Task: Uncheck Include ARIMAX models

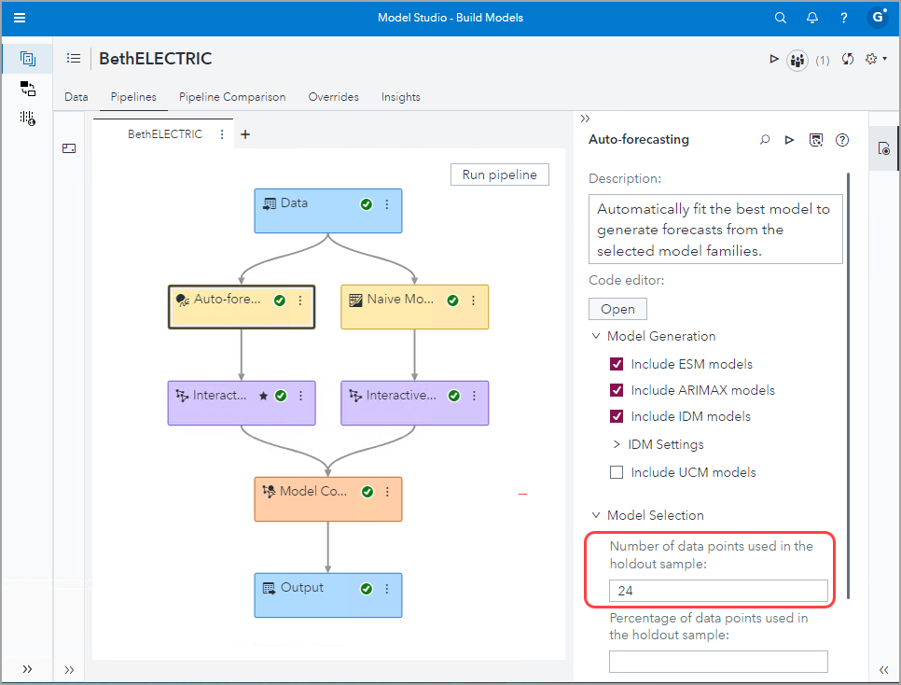Action: coord(616,390)
